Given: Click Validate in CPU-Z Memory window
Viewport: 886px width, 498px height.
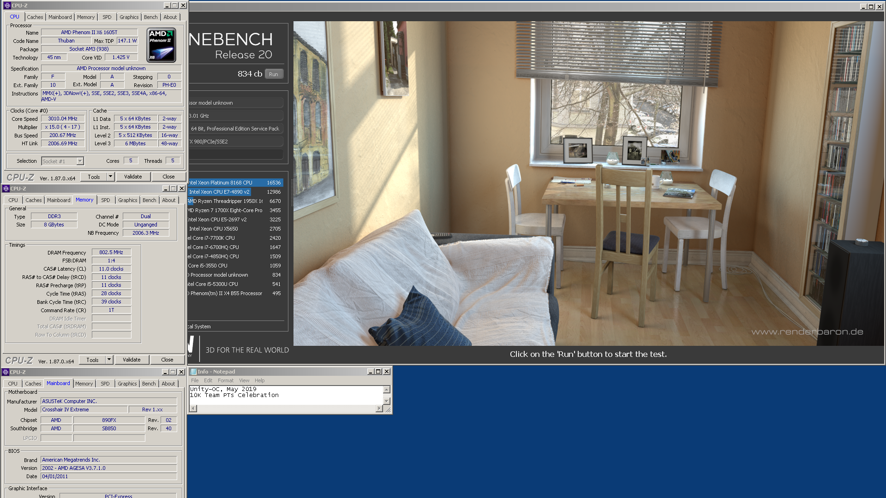Looking at the screenshot, I should pyautogui.click(x=132, y=360).
